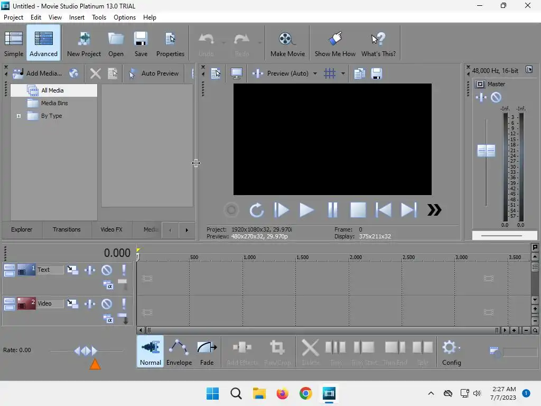The height and width of the screenshot is (406, 541).
Task: Mute the Video track
Action: (x=107, y=304)
